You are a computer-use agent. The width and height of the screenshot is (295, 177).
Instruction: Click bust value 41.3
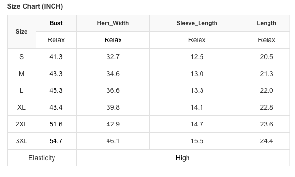[x=56, y=57]
